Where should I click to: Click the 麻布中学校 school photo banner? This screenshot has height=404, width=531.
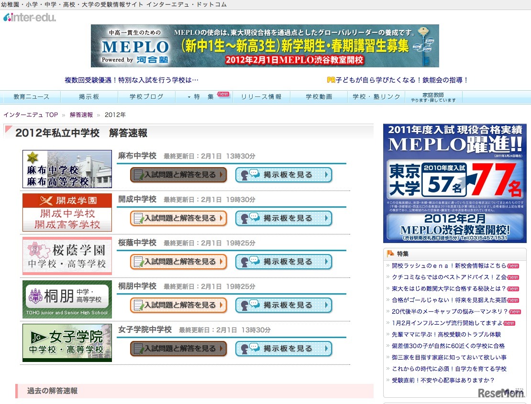pyautogui.click(x=66, y=169)
